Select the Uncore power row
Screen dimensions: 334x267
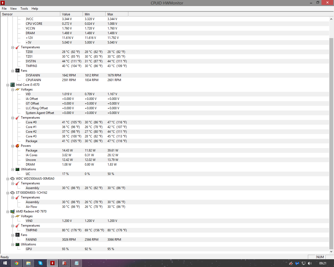165,160
